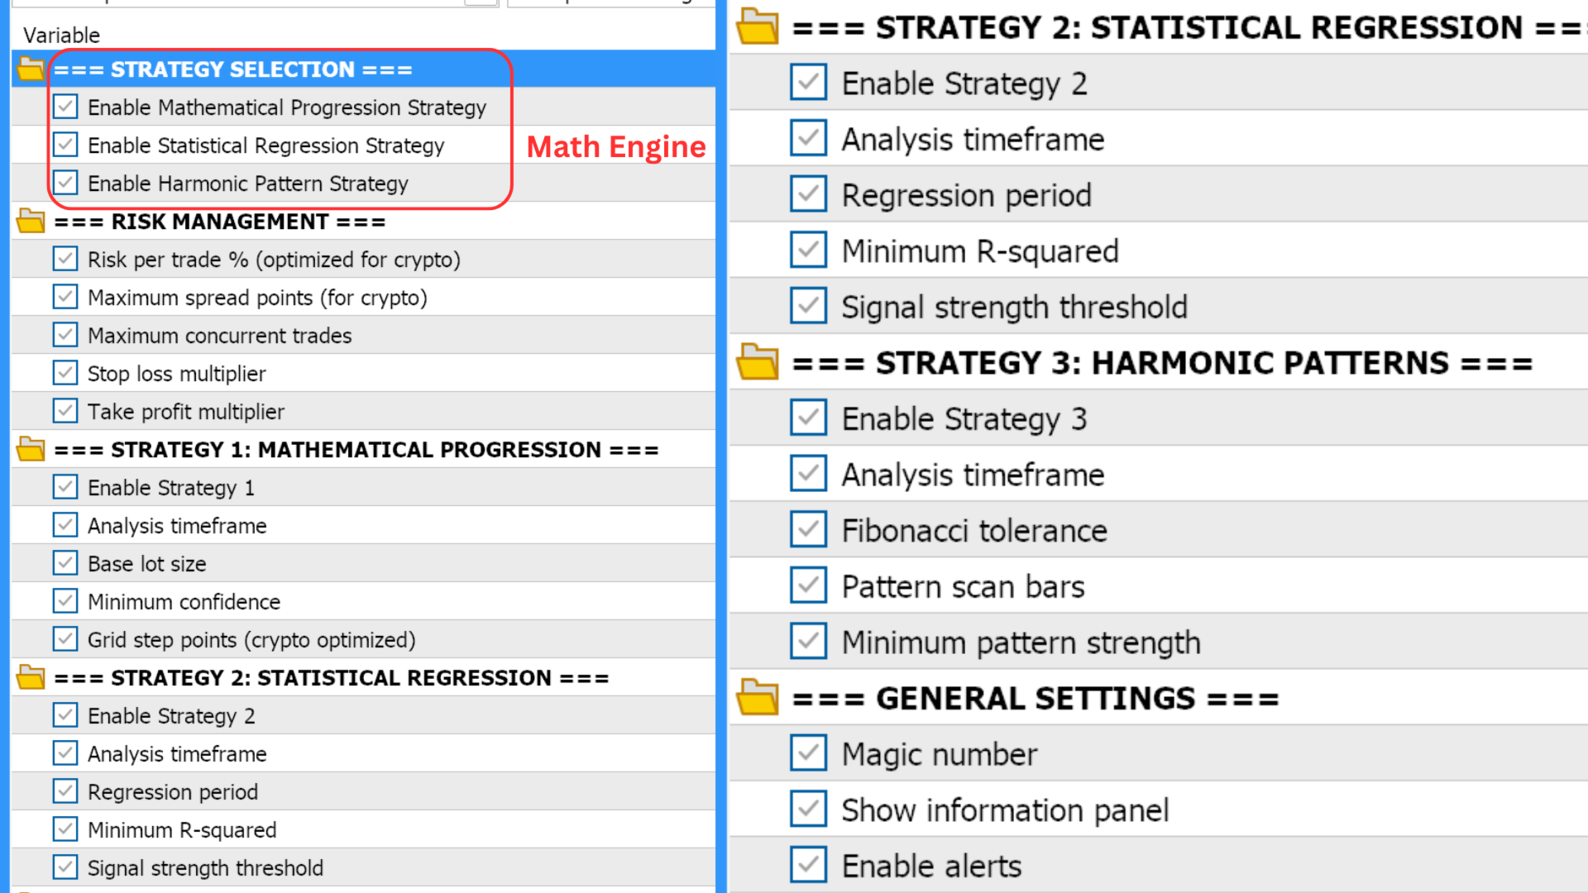Toggle the Enable alerts checkbox
The image size is (1588, 893).
[x=808, y=865]
